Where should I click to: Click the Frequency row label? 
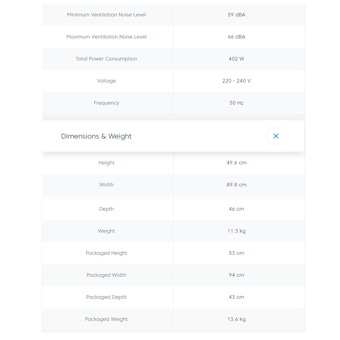point(106,103)
